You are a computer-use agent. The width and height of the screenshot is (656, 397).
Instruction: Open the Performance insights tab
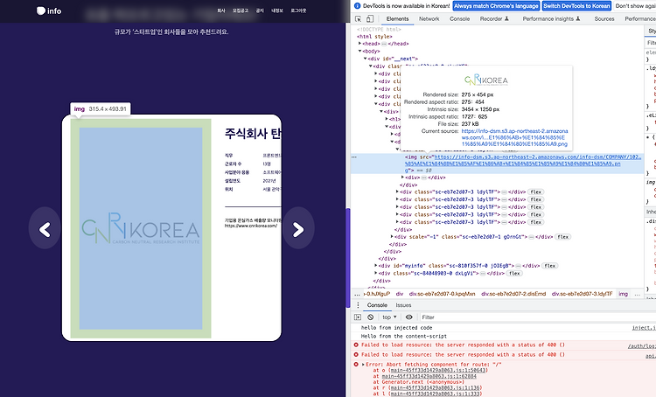[551, 19]
